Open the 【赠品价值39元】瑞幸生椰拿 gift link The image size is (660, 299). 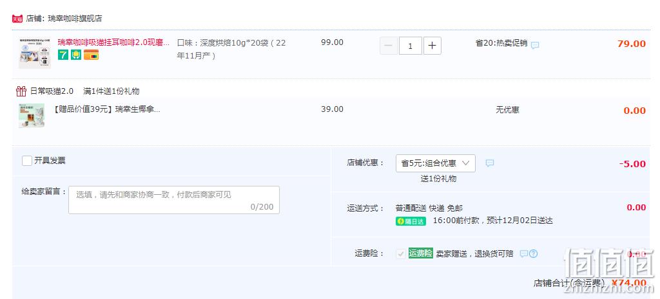pyautogui.click(x=106, y=109)
